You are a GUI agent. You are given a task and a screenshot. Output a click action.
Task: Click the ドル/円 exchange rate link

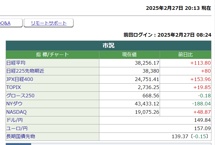(15, 120)
